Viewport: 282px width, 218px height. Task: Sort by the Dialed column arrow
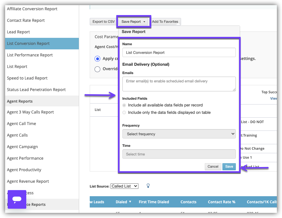130,202
